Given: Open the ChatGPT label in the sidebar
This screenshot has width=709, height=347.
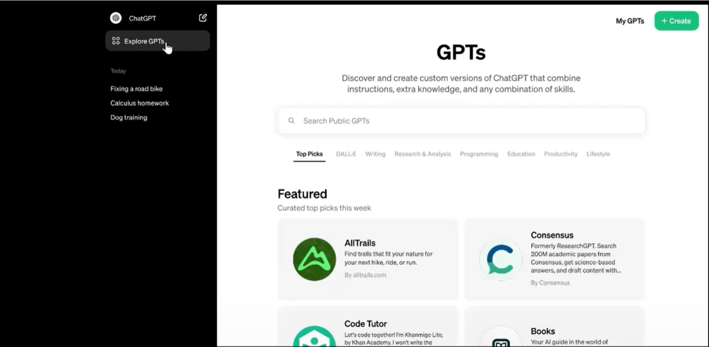Looking at the screenshot, I should (x=142, y=18).
